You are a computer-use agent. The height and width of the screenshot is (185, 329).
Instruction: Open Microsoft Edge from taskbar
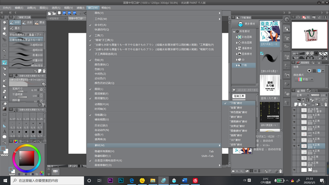click(132, 180)
